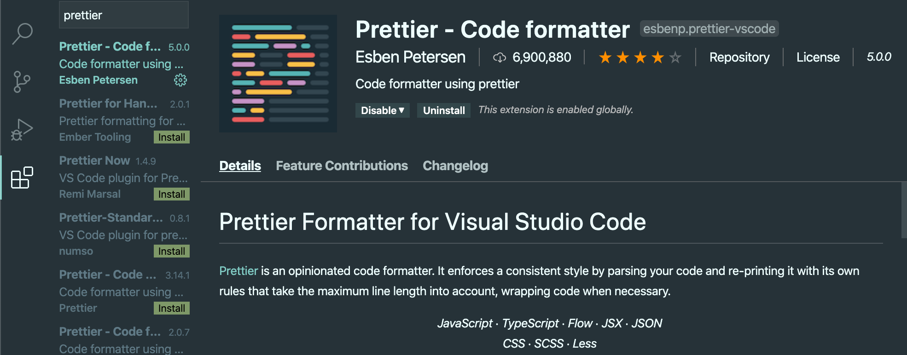Select the Prettier - Code f... 2.0.7 entry
907x355 pixels.
tap(124, 338)
